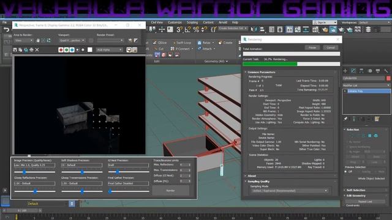
Task: Open Render Preset dropdown
Action: click(x=110, y=40)
